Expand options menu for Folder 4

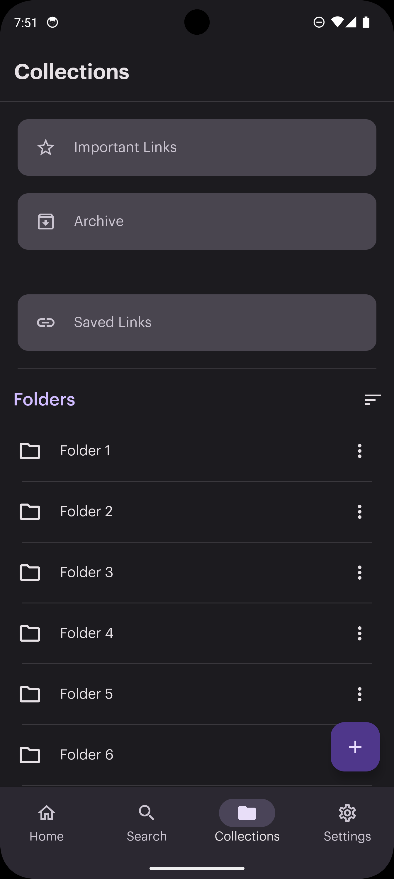click(x=359, y=633)
